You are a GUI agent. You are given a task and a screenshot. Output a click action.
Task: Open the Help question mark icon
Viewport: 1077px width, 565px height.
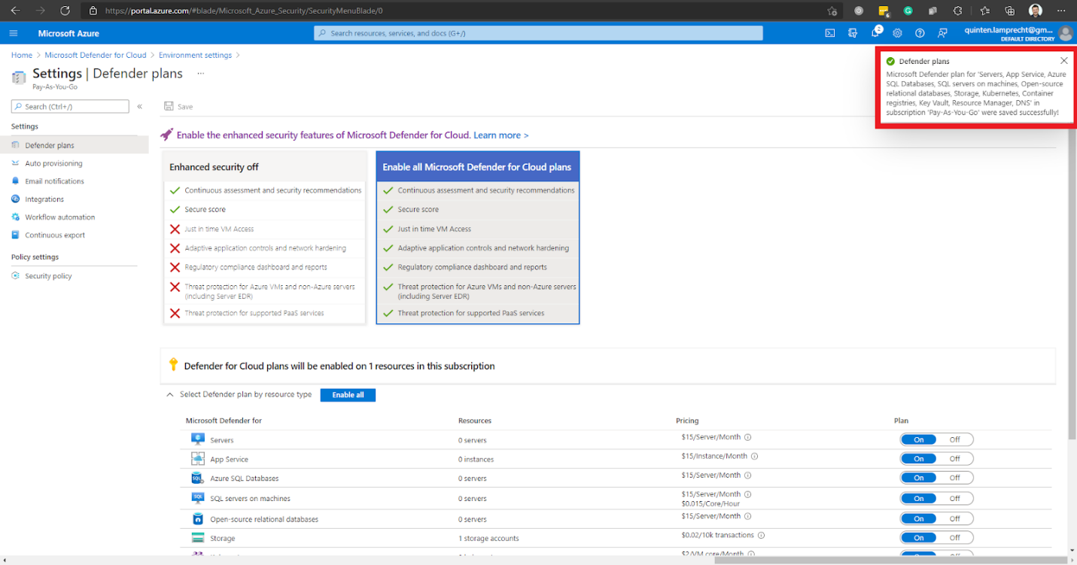920,33
